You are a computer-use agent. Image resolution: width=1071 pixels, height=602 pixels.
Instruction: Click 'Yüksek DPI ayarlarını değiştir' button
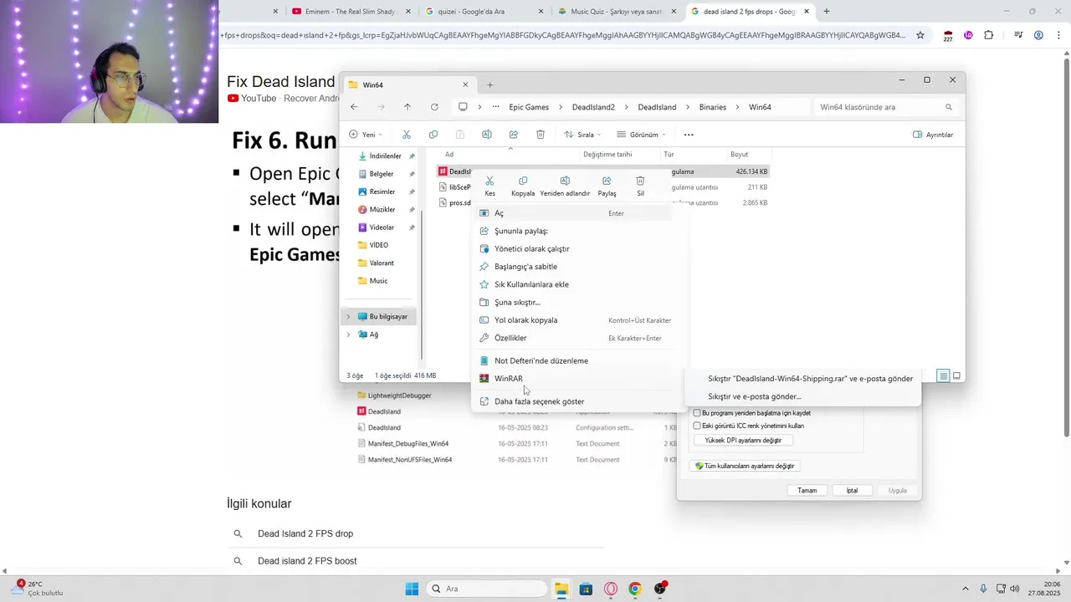point(743,440)
